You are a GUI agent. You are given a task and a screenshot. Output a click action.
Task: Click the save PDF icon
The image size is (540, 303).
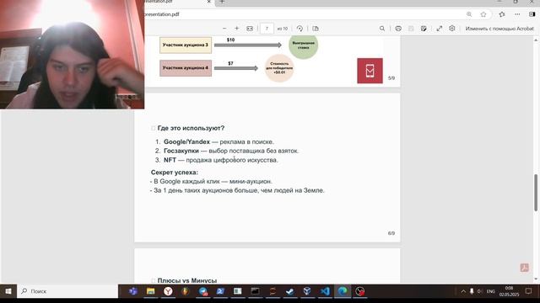(411, 29)
